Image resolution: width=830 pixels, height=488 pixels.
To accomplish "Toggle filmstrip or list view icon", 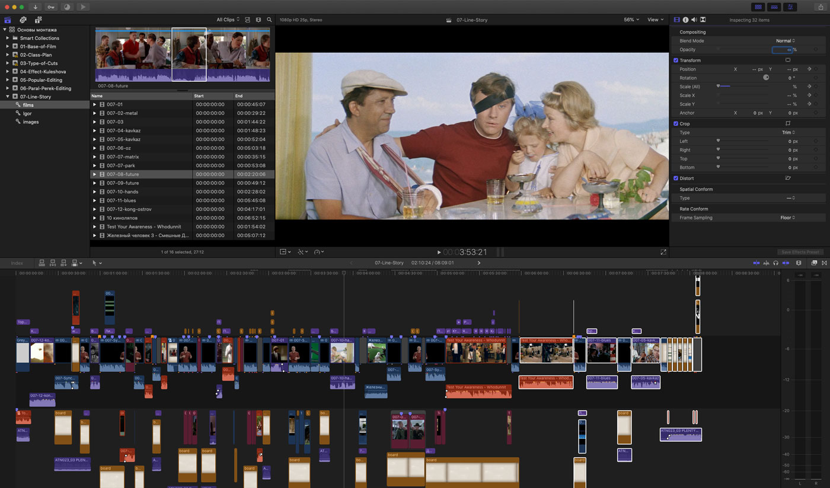I will tap(258, 20).
